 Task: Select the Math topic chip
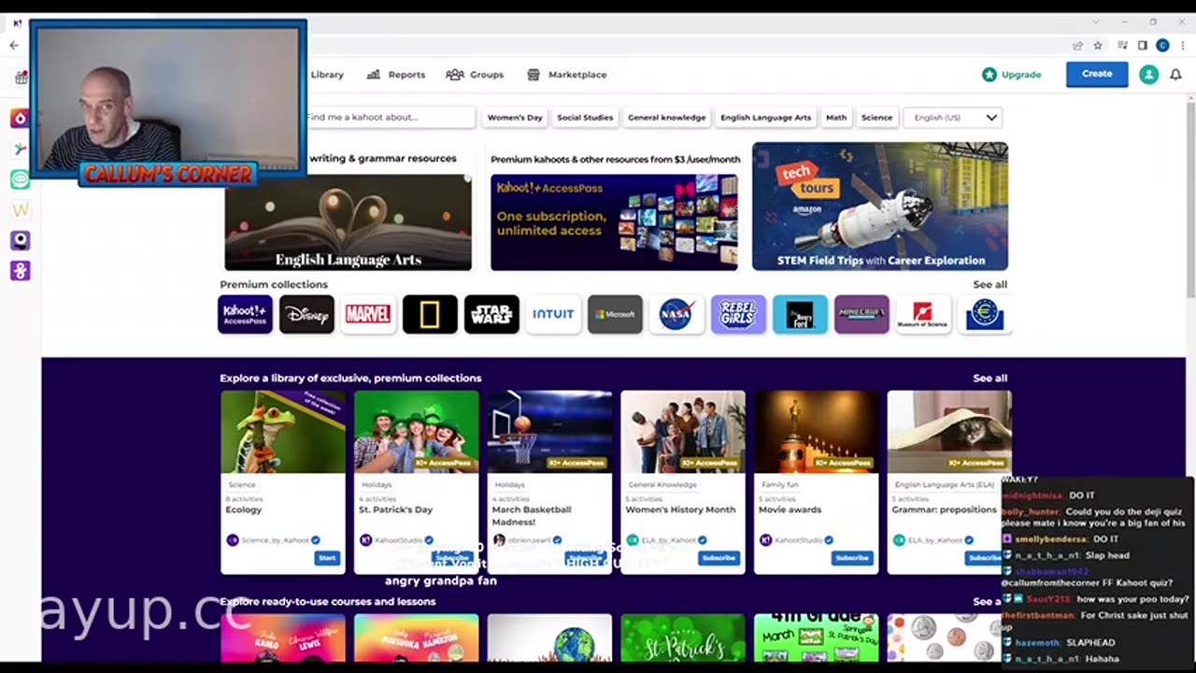point(836,118)
